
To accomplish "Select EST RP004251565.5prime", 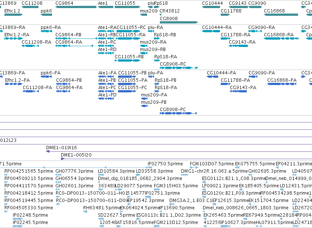I will (x=6, y=175).
